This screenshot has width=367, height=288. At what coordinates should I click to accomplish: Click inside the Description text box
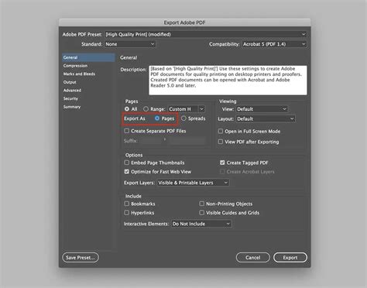(228, 81)
